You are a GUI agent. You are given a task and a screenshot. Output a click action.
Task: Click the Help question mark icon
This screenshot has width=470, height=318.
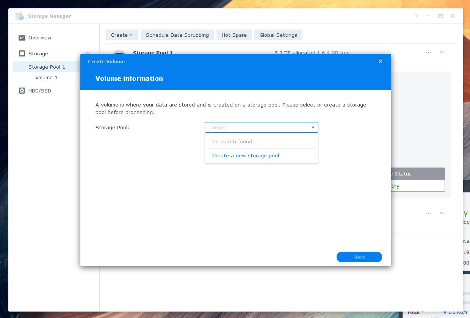coord(416,16)
